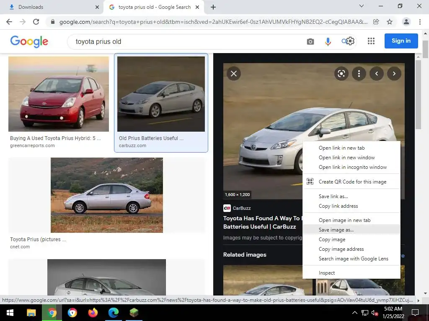Click the Related images heading
The width and height of the screenshot is (429, 321).
(x=245, y=255)
